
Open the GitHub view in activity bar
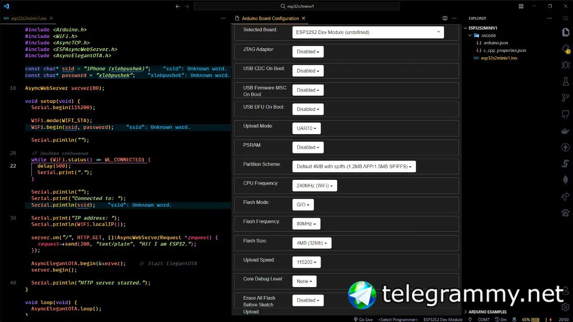coord(565,114)
